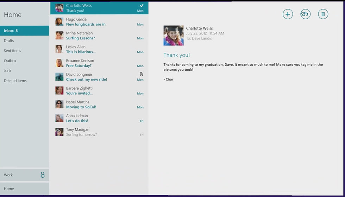Viewport: 345px width, 197px height.
Task: Select the Home account at bottom
Action: (24, 189)
